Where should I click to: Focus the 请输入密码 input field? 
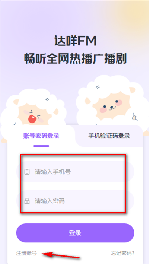(75, 201)
